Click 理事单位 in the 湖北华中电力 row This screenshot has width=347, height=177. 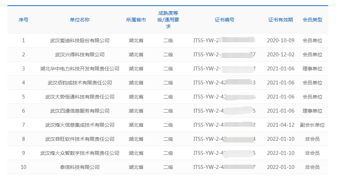(x=312, y=69)
